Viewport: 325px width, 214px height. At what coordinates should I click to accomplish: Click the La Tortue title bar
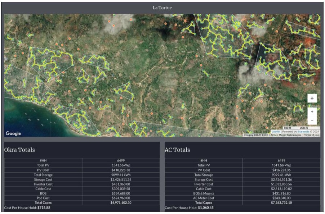pyautogui.click(x=162, y=8)
